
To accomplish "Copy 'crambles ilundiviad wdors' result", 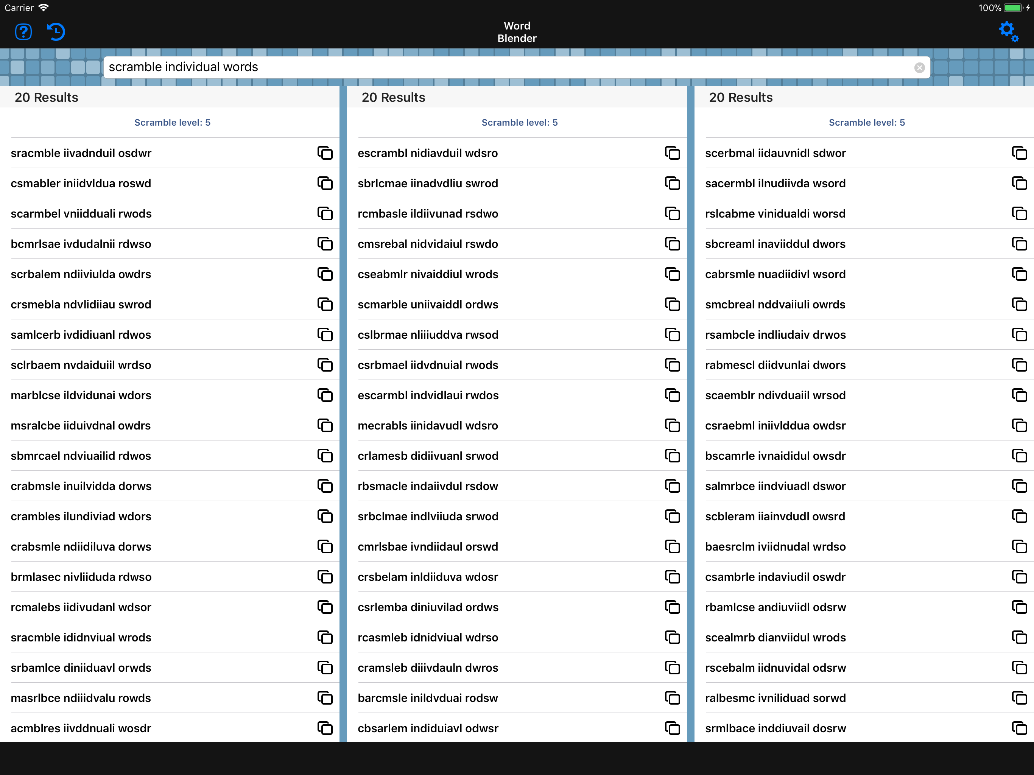I will (325, 516).
